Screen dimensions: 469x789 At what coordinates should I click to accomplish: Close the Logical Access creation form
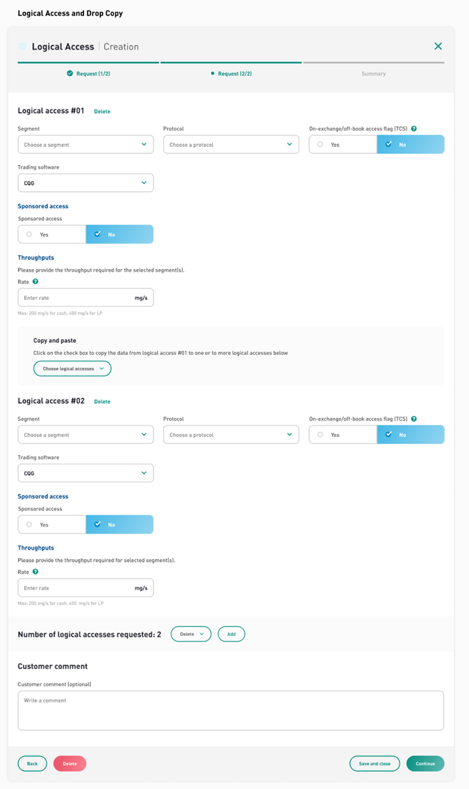tap(438, 46)
